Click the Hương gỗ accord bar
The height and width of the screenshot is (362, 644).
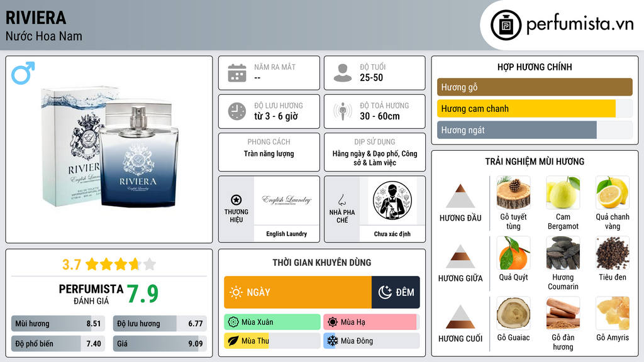pos(535,87)
